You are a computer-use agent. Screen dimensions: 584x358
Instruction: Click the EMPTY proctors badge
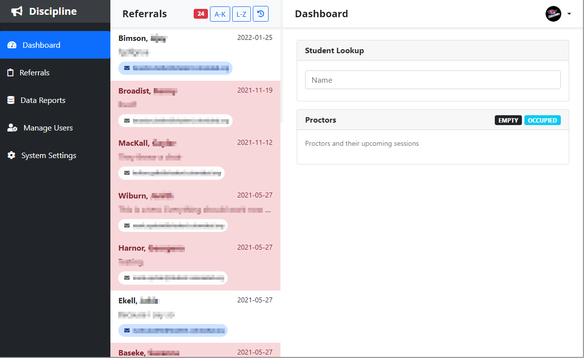tap(508, 120)
